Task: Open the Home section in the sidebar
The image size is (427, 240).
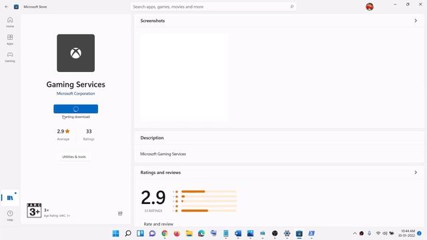Action: coord(10,22)
